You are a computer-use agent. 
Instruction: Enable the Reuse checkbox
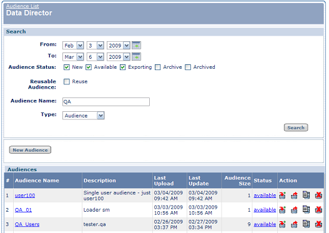pos(67,82)
